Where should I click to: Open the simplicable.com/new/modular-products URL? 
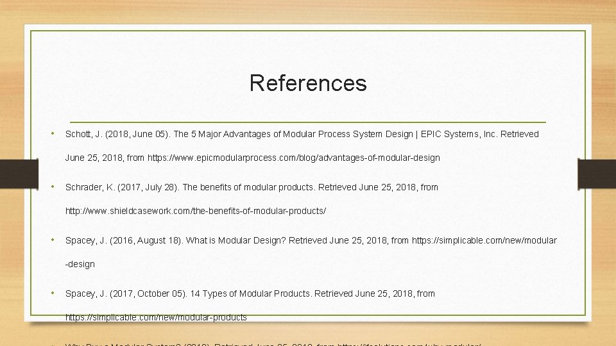point(156,317)
